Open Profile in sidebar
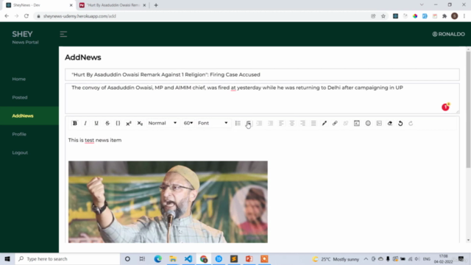471x265 pixels. tap(19, 134)
